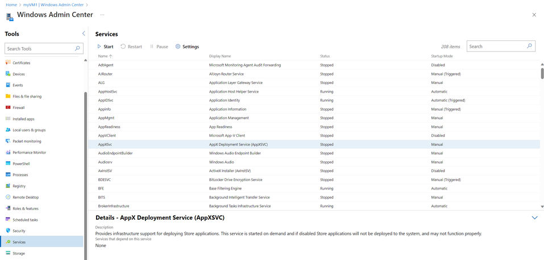This screenshot has height=260, width=544.
Task: Open the Security shield icon
Action: pyautogui.click(x=8, y=230)
